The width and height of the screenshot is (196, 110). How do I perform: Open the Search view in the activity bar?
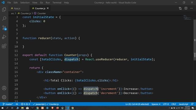[4, 19]
